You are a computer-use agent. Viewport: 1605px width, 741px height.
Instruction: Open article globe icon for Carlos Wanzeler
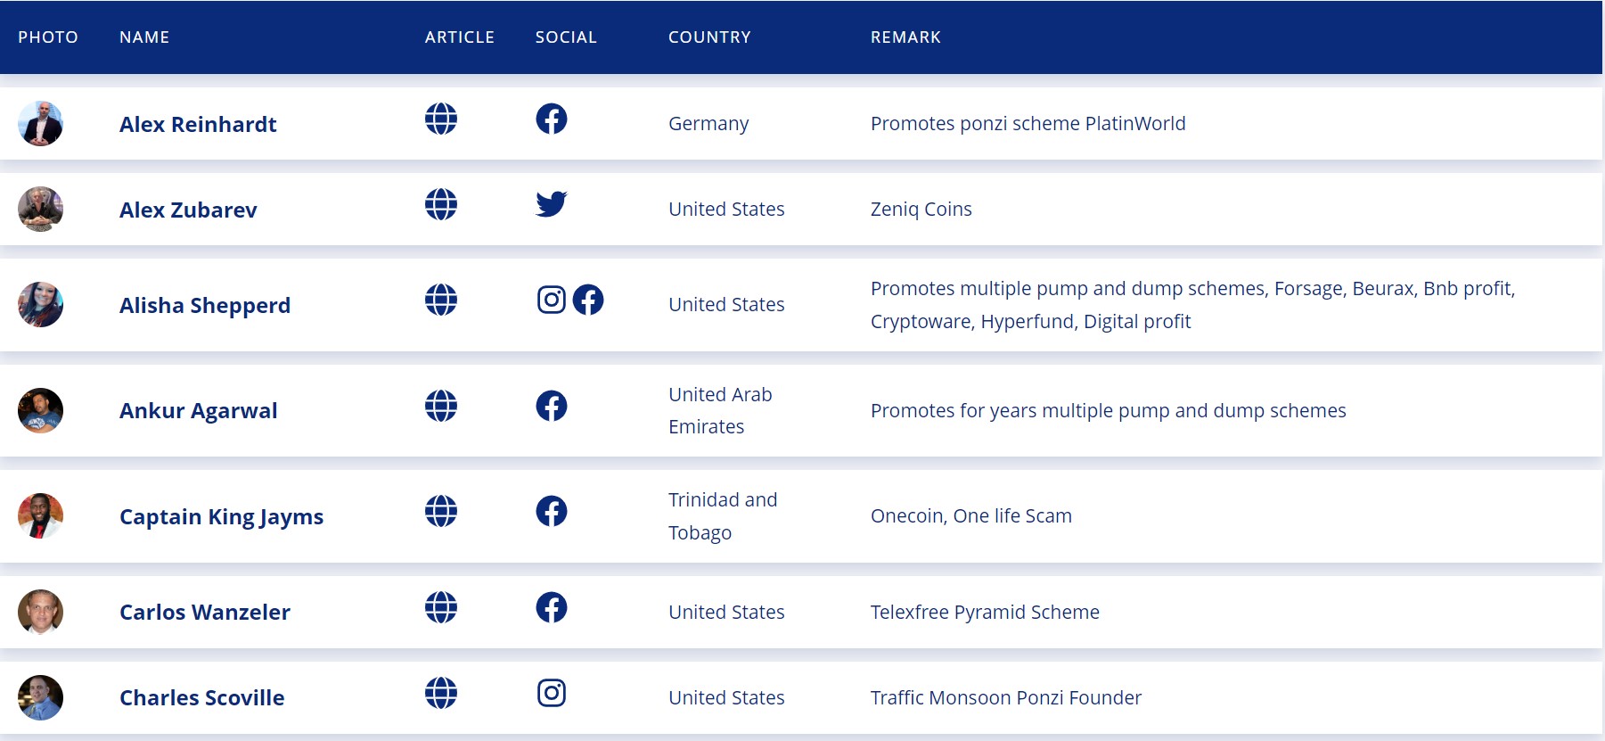pos(441,607)
